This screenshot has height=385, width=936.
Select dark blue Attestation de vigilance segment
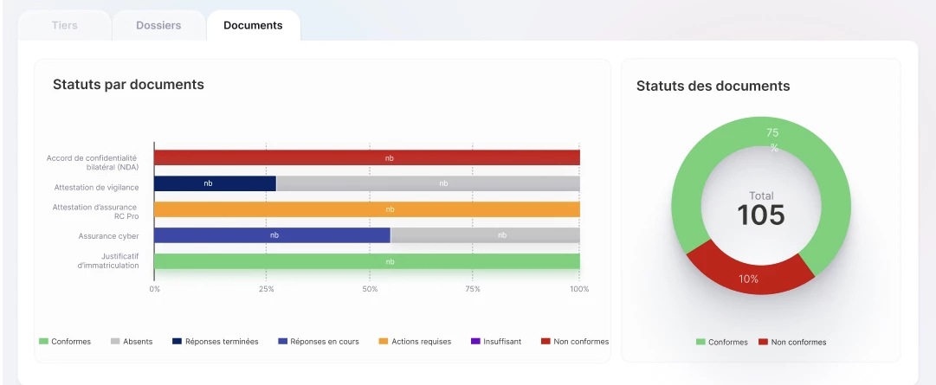coord(215,183)
